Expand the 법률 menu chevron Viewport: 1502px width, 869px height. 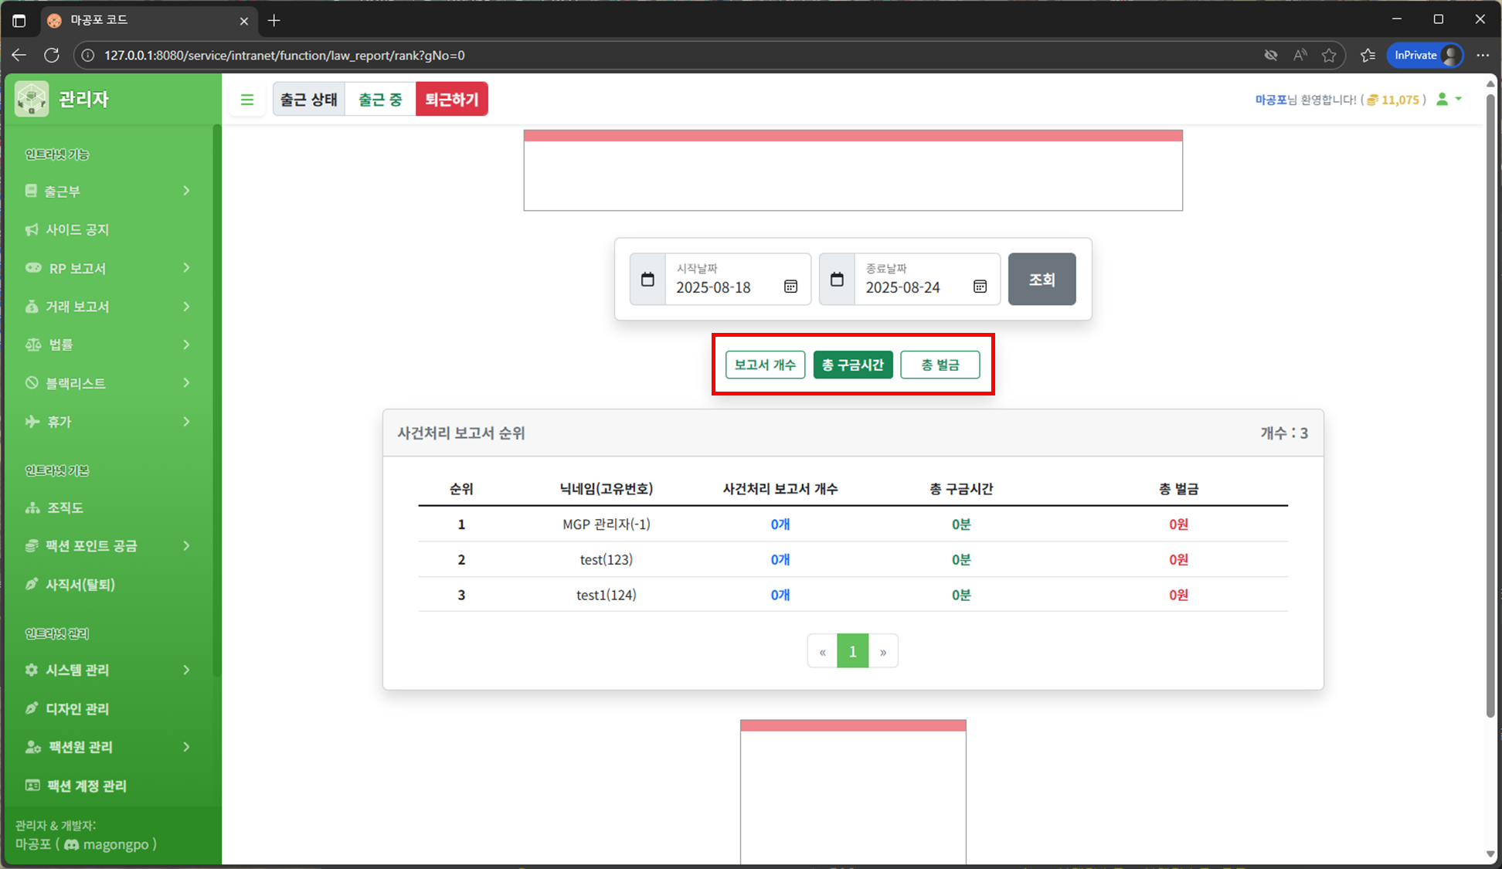pos(186,345)
